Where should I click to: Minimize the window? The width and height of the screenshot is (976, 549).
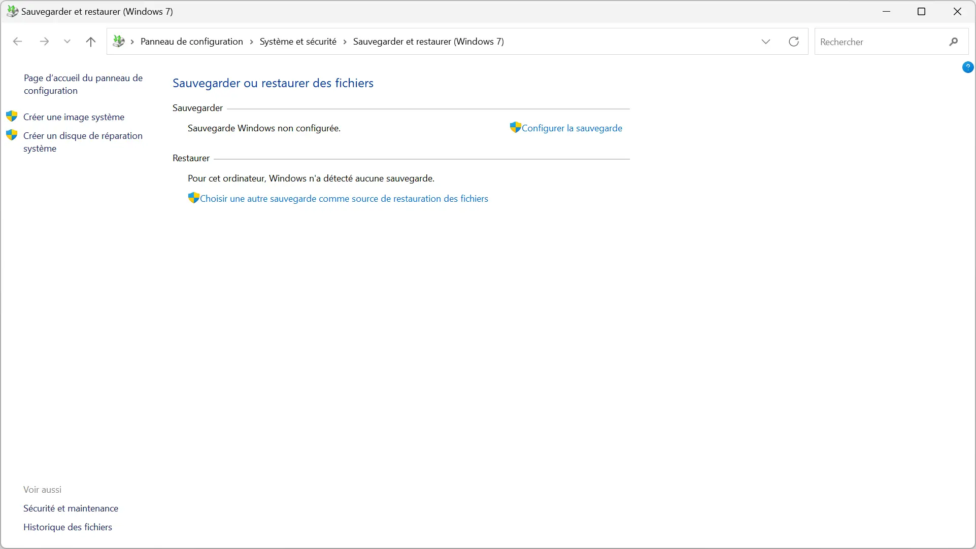[x=886, y=11]
